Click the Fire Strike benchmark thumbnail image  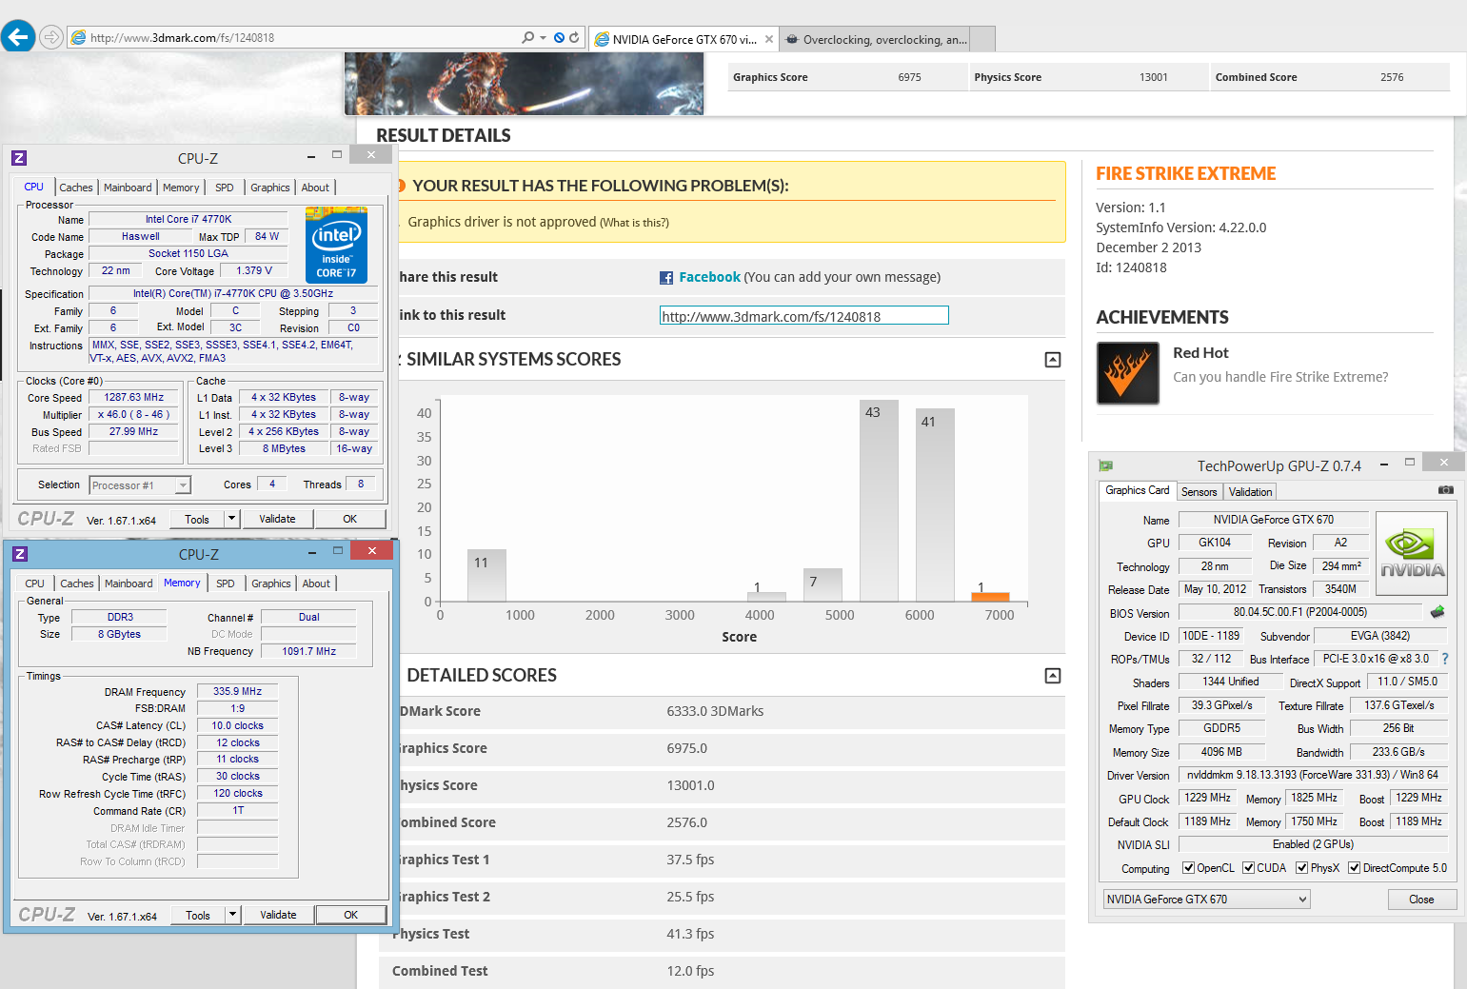[x=524, y=84]
